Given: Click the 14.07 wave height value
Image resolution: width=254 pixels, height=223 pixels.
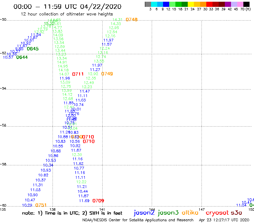Looking at the screenshot, I should [64, 74].
